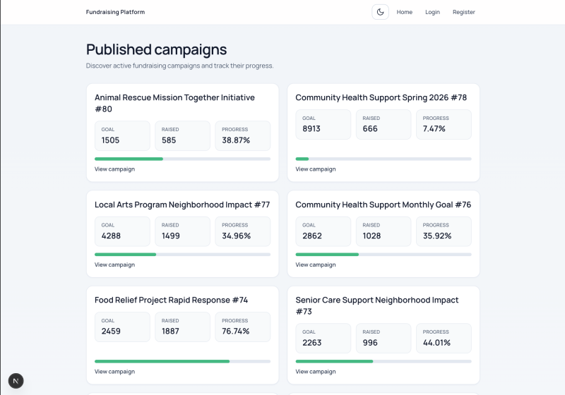Toggle dark mode with the moon icon
This screenshot has width=565, height=395.
click(x=380, y=12)
